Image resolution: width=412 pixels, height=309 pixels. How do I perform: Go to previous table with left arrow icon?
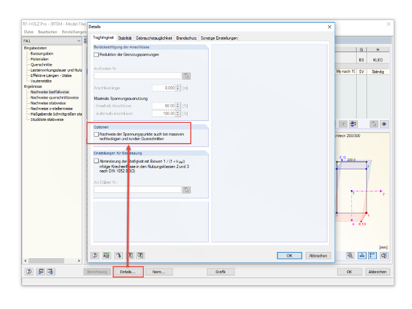pos(41,272)
